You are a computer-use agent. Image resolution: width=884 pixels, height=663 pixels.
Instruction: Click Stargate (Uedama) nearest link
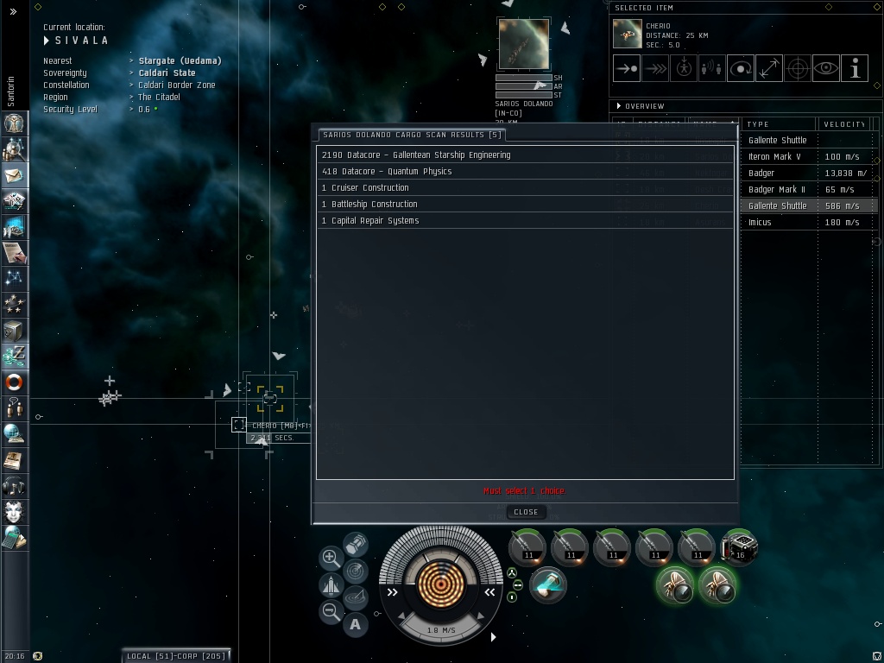click(x=180, y=61)
